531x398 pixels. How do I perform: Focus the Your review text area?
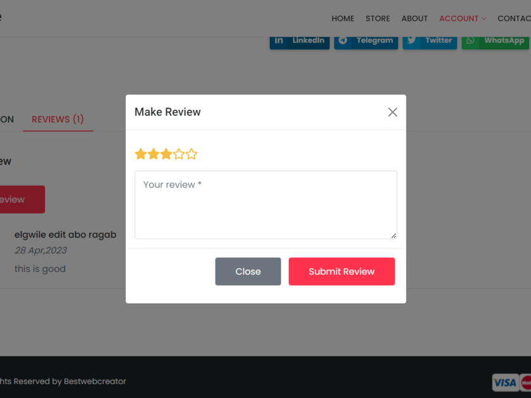pos(265,205)
